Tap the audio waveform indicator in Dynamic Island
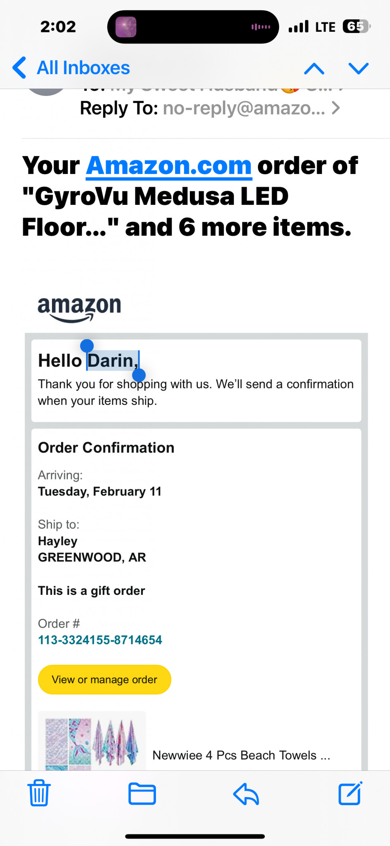390x846 pixels. [261, 27]
